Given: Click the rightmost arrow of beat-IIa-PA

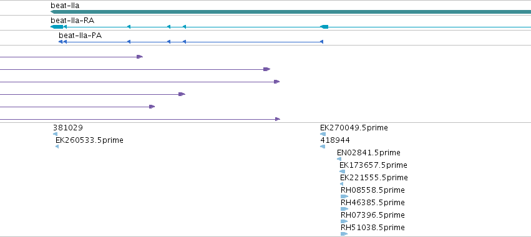Looking at the screenshot, I should [321, 42].
